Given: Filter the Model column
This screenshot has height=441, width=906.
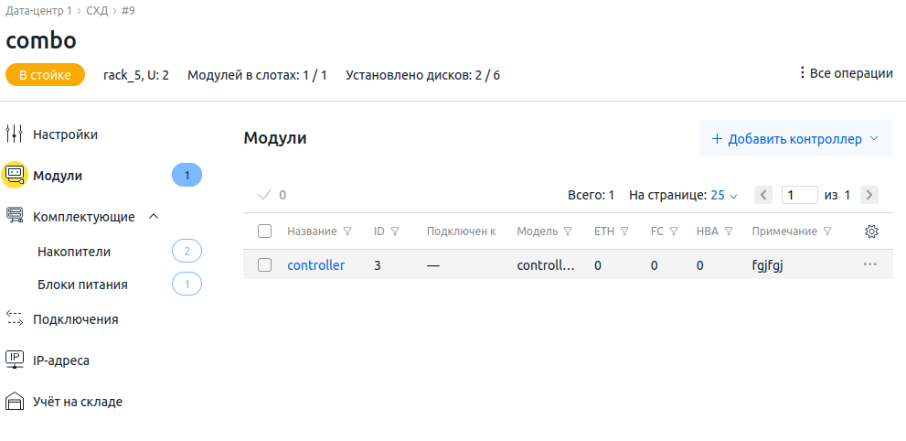Looking at the screenshot, I should point(568,231).
